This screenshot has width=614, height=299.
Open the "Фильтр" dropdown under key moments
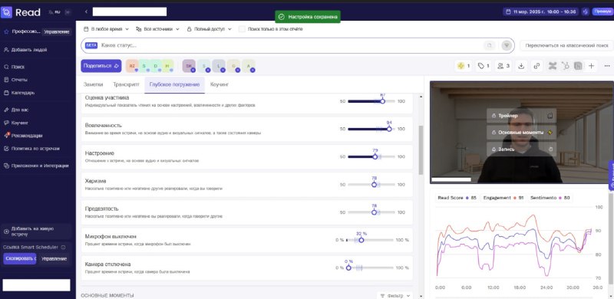click(x=395, y=296)
